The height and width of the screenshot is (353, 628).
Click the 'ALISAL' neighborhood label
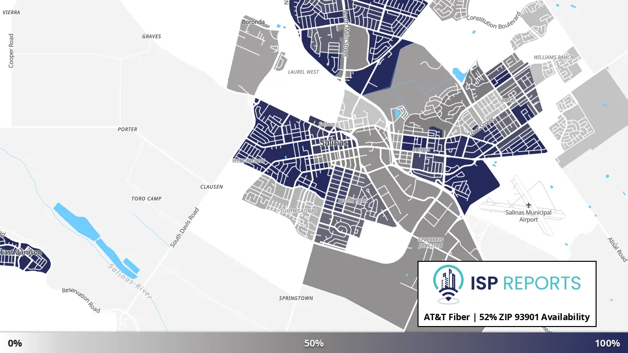(508, 100)
